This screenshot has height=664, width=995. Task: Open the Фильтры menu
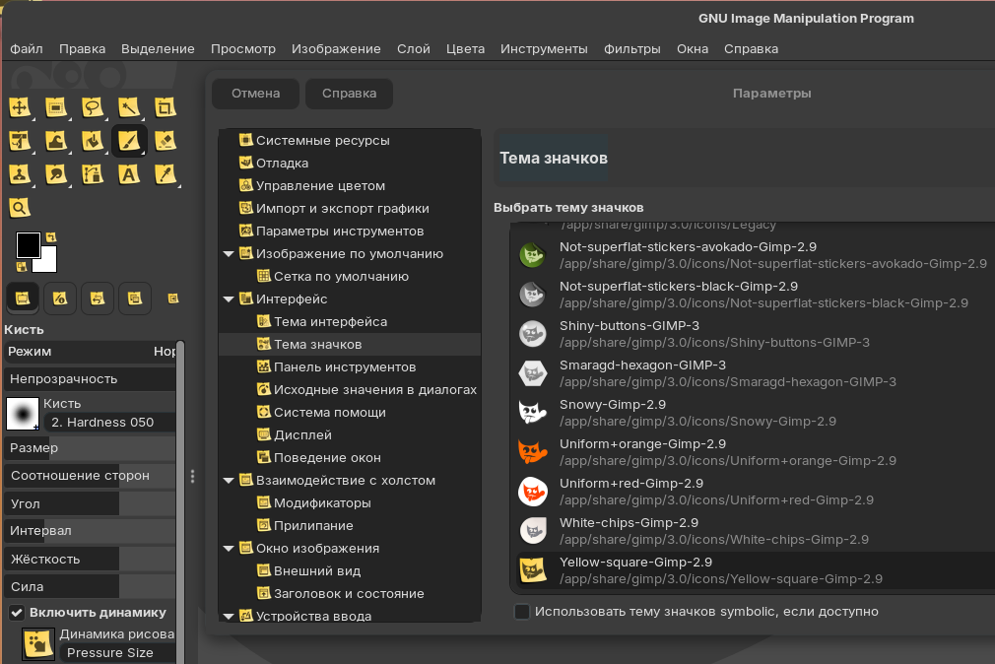pos(632,49)
